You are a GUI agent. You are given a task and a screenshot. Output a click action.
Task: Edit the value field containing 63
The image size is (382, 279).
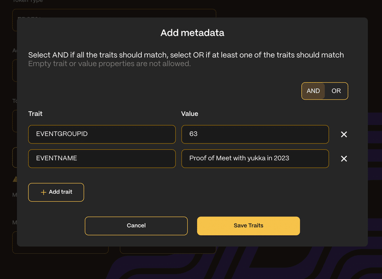(x=255, y=134)
